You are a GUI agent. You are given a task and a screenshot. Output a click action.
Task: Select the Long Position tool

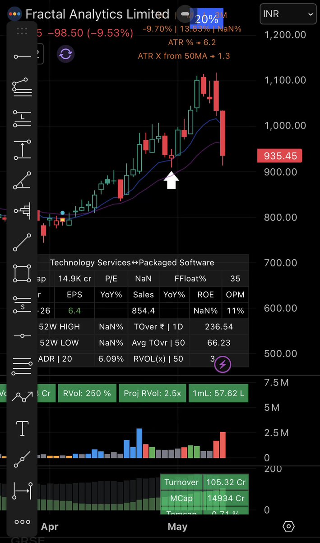pyautogui.click(x=22, y=118)
